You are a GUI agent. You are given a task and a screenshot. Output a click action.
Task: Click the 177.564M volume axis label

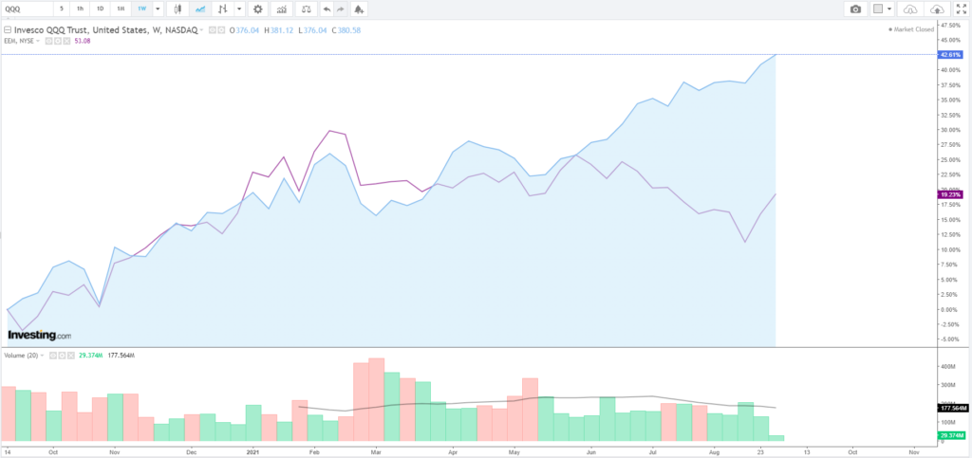click(952, 408)
